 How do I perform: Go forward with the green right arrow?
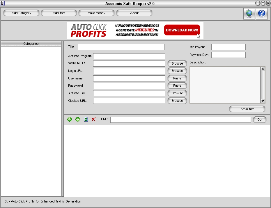coord(78,119)
